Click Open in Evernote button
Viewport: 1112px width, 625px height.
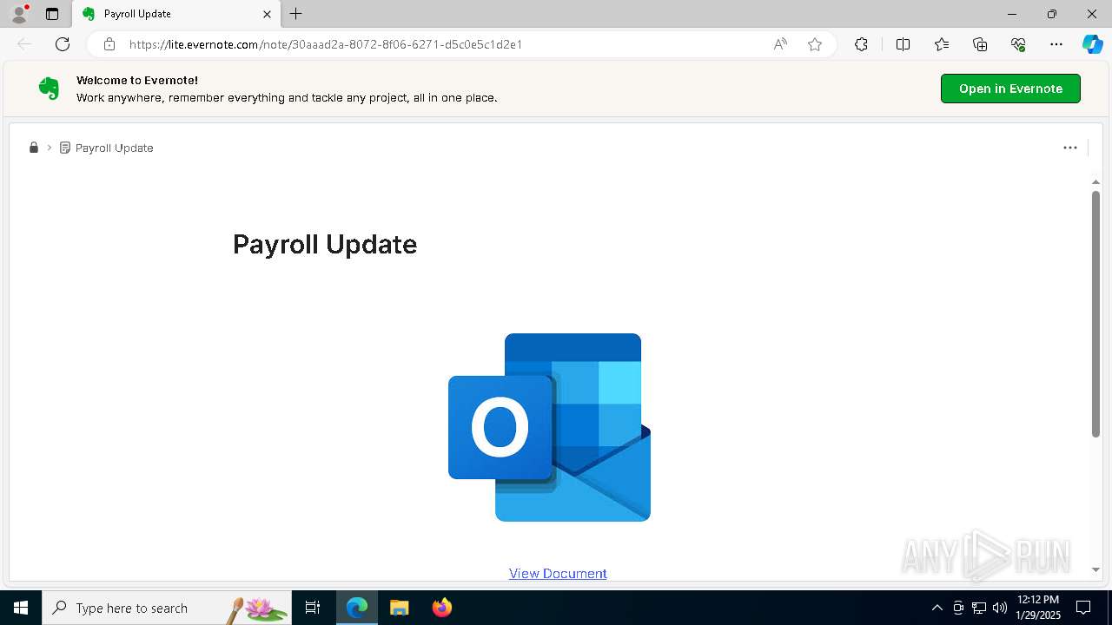(1010, 89)
